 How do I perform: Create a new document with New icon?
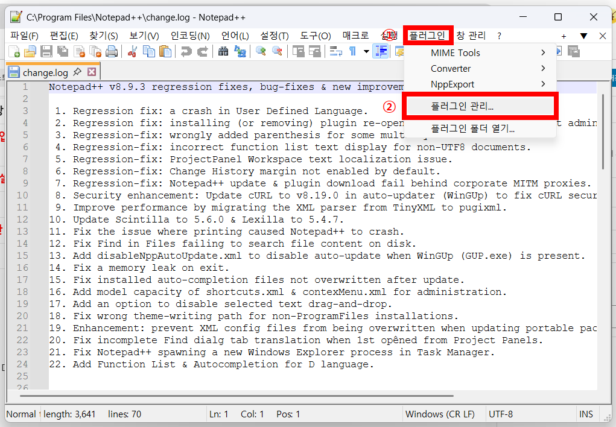click(14, 51)
